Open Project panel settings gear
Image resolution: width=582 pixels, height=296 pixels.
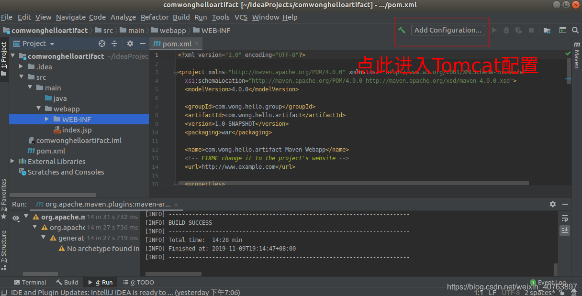[130, 44]
